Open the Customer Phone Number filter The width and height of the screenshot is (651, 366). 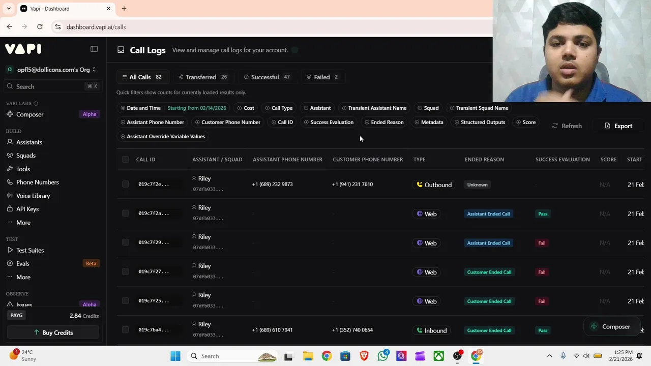click(x=228, y=122)
